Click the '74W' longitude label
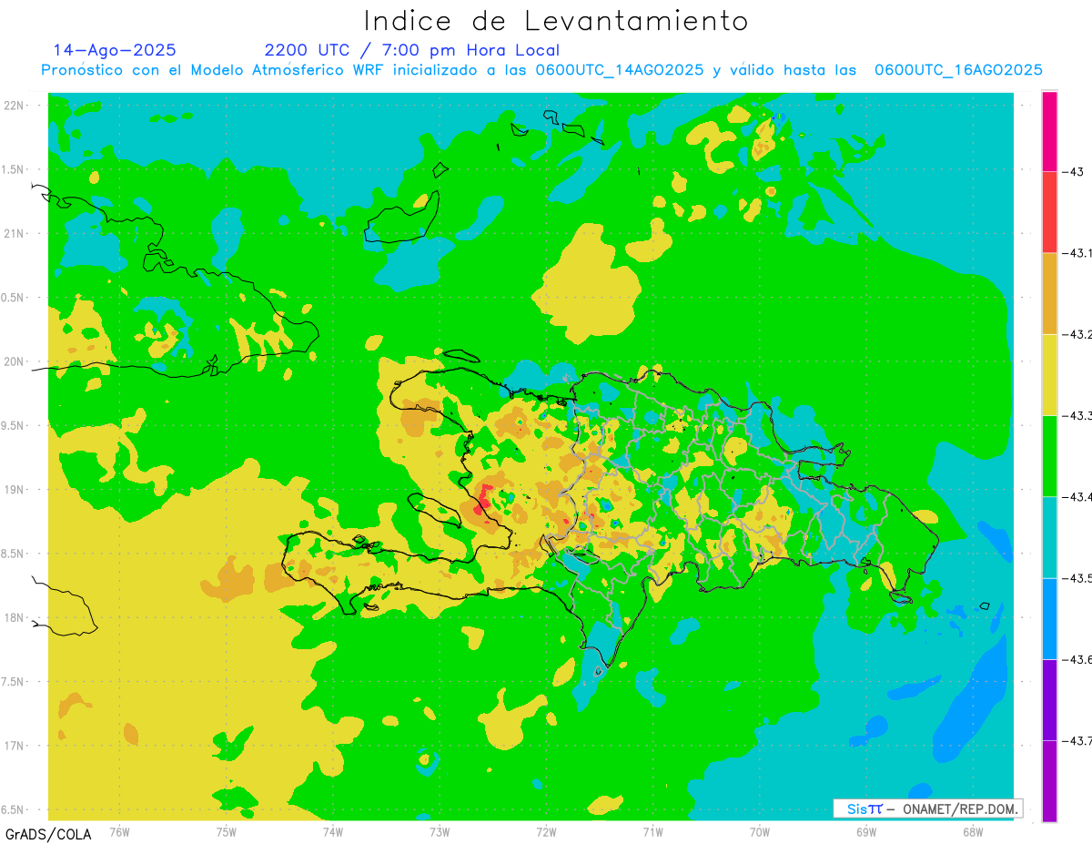The width and height of the screenshot is (1092, 844). click(x=333, y=831)
